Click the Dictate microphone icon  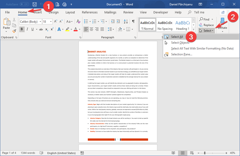(x=223, y=22)
